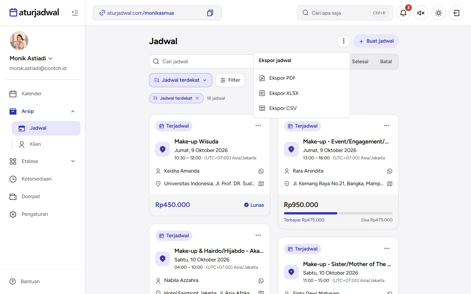Screen dimensions: 471x294
Task: Click the Buat jadwal button
Action: coord(376,41)
